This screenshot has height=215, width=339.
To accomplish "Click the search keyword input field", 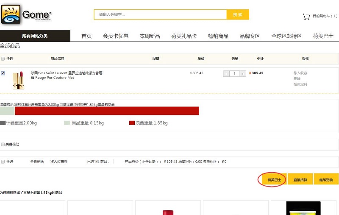I will point(161,14).
